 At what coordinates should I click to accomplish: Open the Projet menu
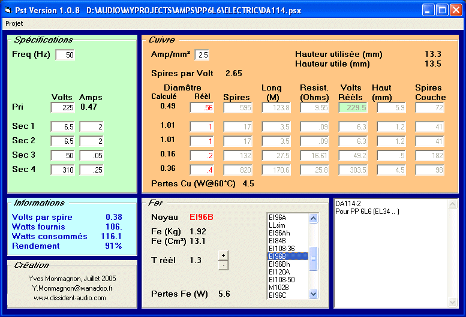[14, 23]
